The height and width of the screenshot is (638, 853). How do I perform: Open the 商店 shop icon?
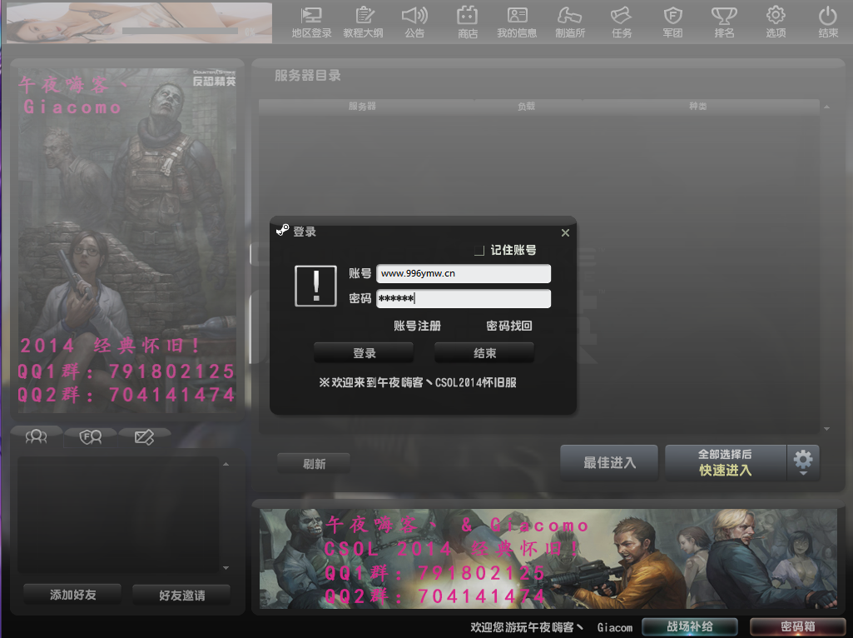(x=468, y=22)
